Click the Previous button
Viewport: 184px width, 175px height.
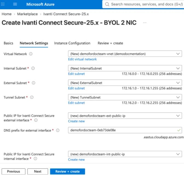13,171
